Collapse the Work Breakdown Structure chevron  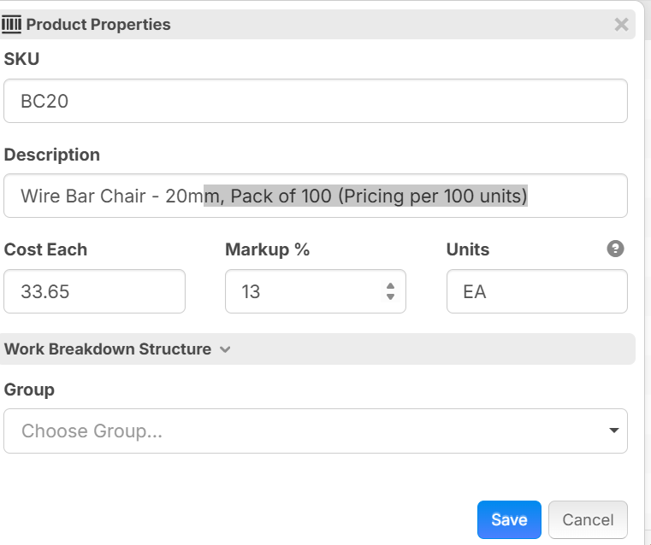tap(225, 349)
